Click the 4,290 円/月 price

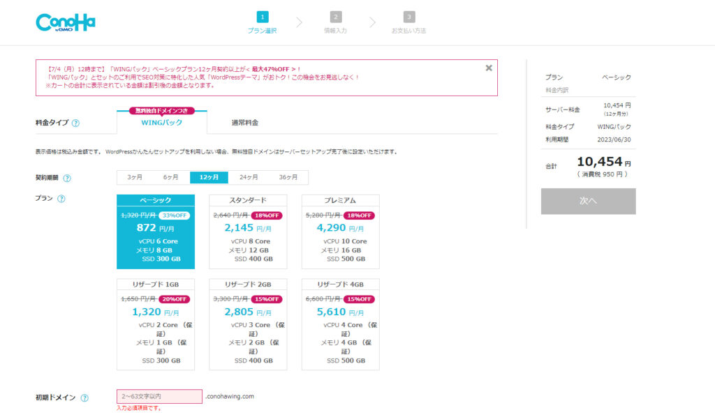[340, 227]
